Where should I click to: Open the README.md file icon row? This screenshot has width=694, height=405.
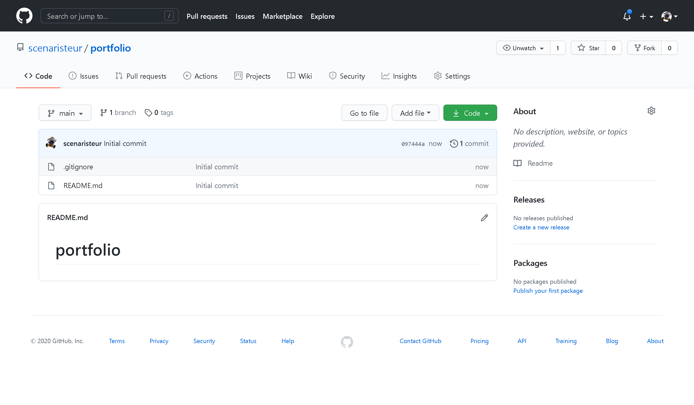[x=51, y=185]
